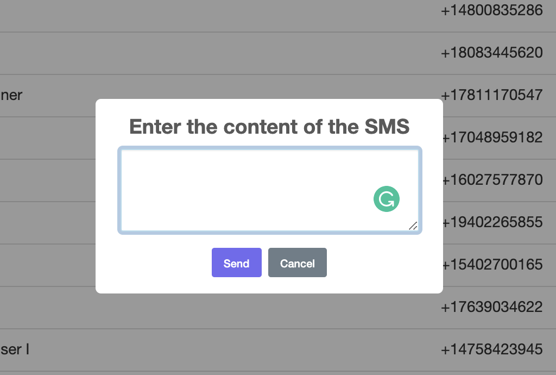This screenshot has width=556, height=375.
Task: Click the word "Enter" in the dialog heading
Action: (x=155, y=127)
